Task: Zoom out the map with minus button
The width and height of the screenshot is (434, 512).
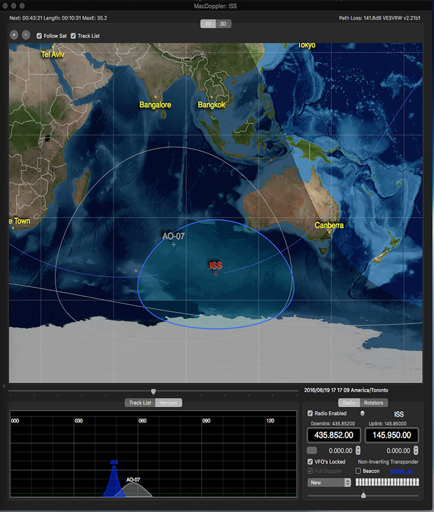Action: [26, 35]
